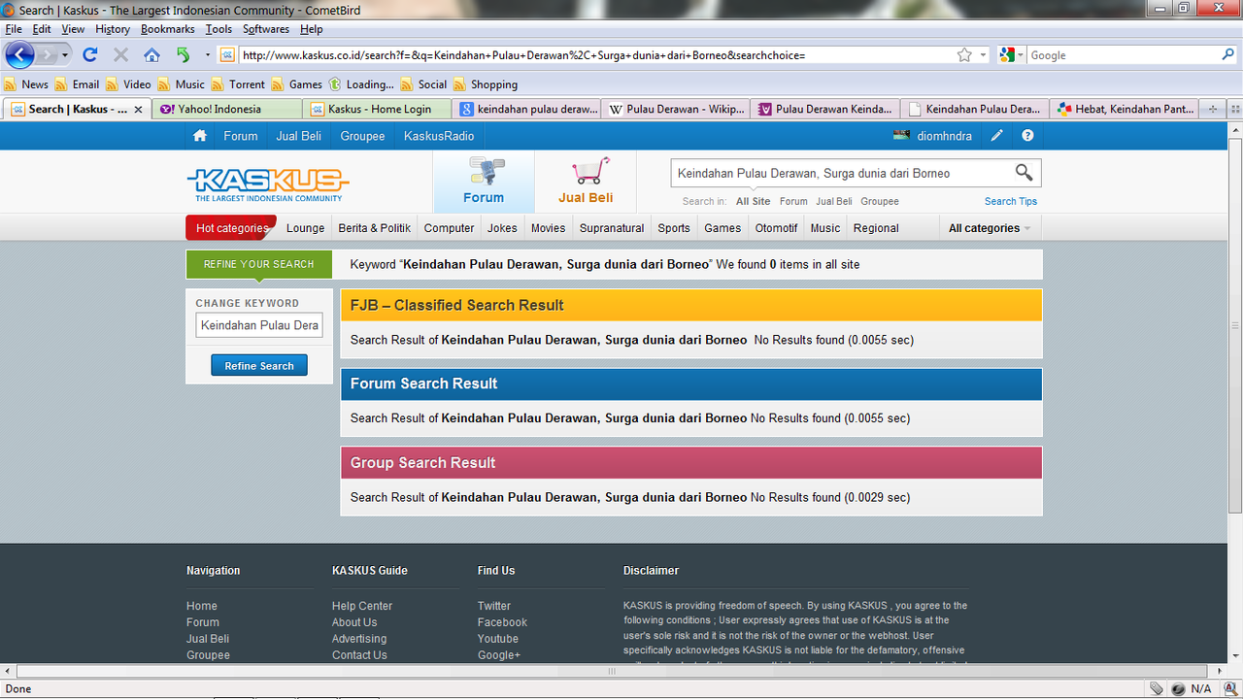The height and width of the screenshot is (699, 1243).
Task: Click the N/A status bar indicator icon
Action: tap(1178, 688)
